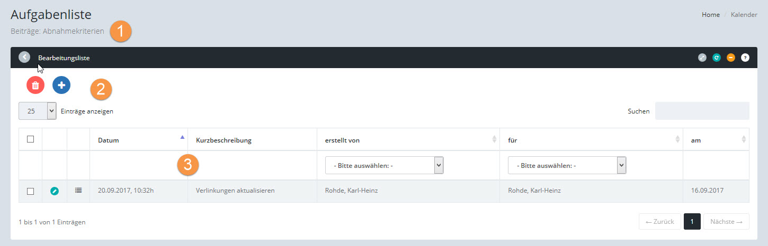Image resolution: width=768 pixels, height=246 pixels.
Task: Open the entries-per-page dropdown showing 25
Action: click(37, 111)
